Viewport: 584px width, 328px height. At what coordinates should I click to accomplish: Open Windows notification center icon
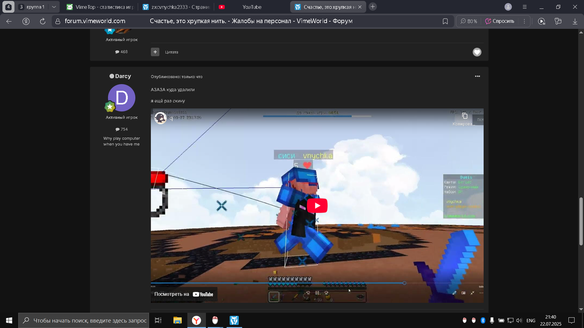click(571, 320)
